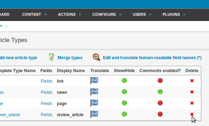Click the display name text 'page'

[x=62, y=104]
